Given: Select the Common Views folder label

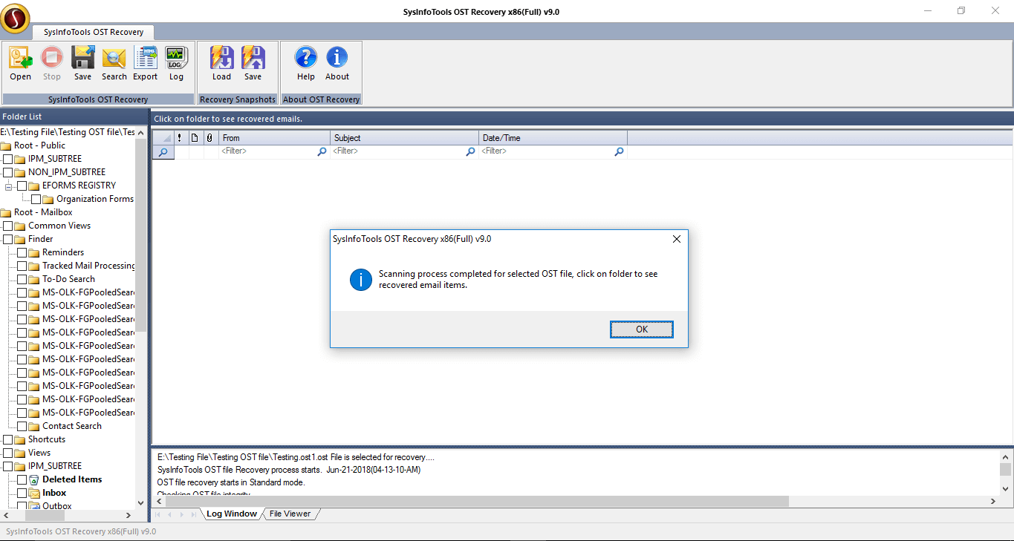Looking at the screenshot, I should (59, 226).
